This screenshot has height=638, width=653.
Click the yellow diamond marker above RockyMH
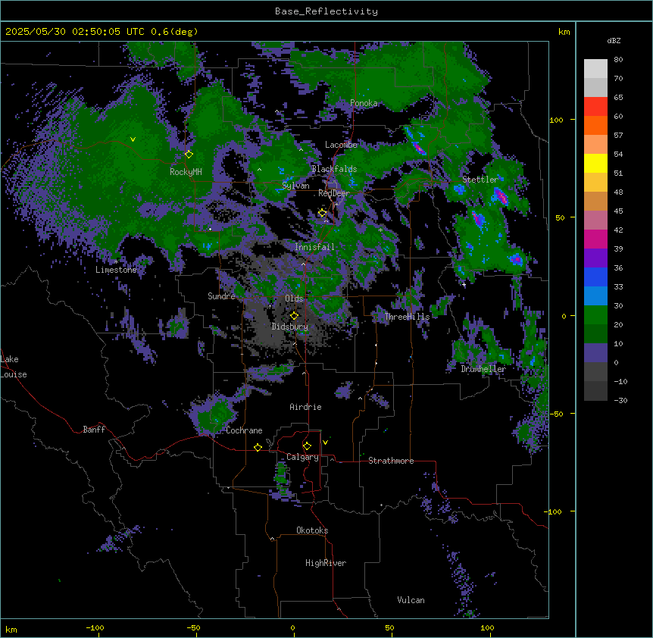189,154
